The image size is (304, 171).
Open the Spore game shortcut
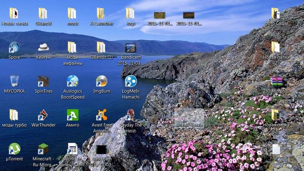pos(14,47)
